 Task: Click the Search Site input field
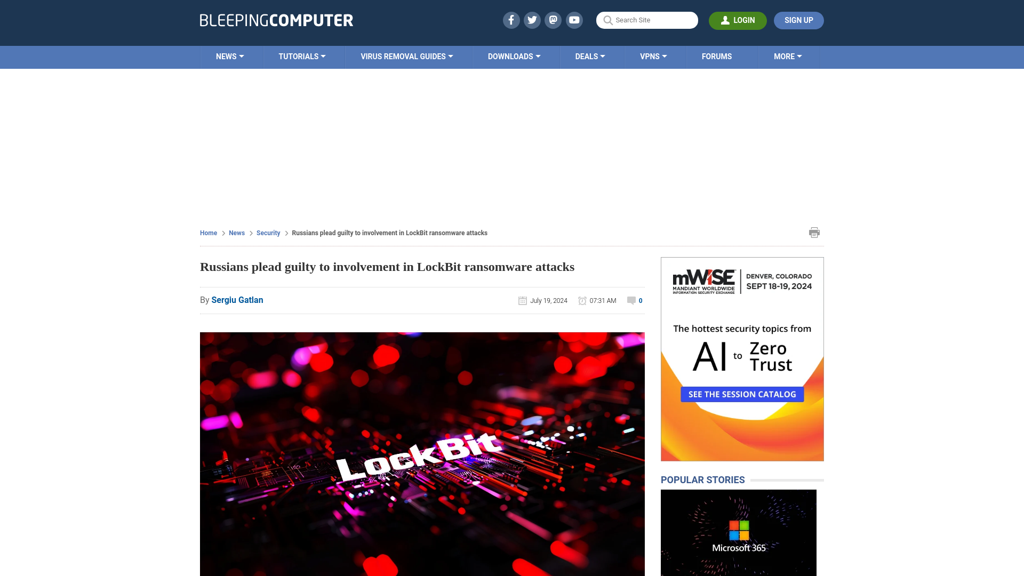[647, 20]
